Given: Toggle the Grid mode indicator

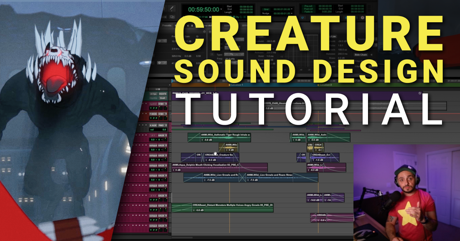Looking at the screenshot, I should click(x=266, y=8).
